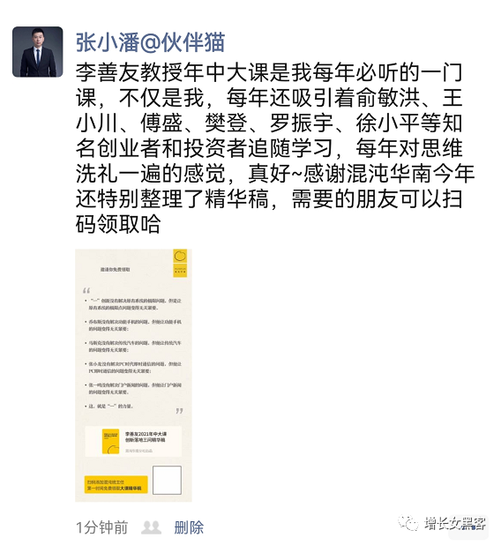Click the two-person visibility icon beside the timestamp

click(151, 527)
